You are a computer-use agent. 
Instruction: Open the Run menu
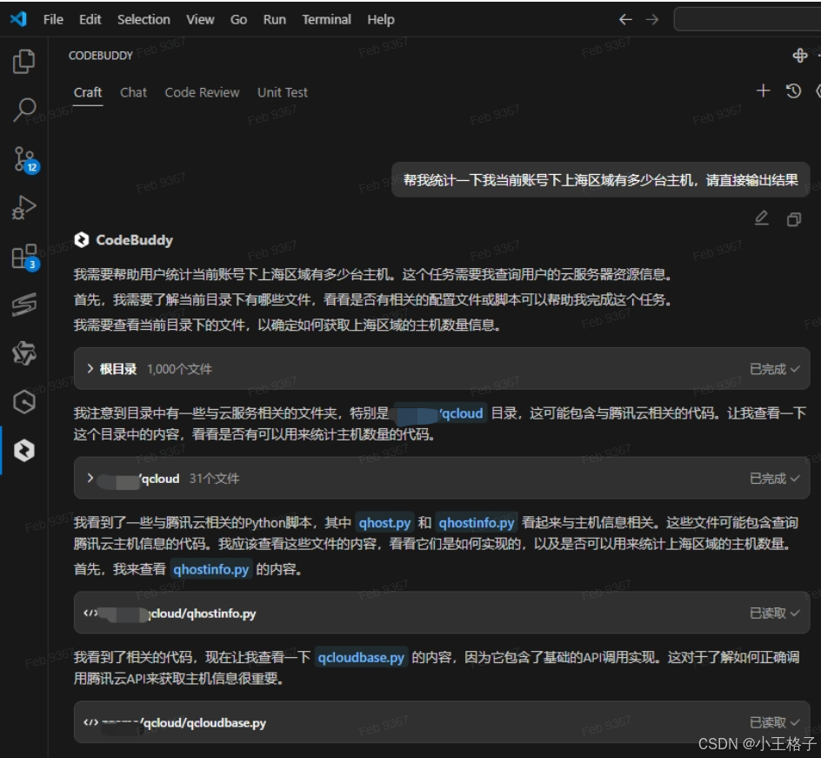pos(274,20)
